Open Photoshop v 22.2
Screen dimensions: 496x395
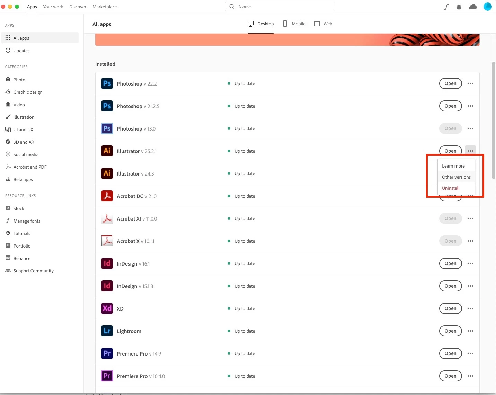(450, 83)
